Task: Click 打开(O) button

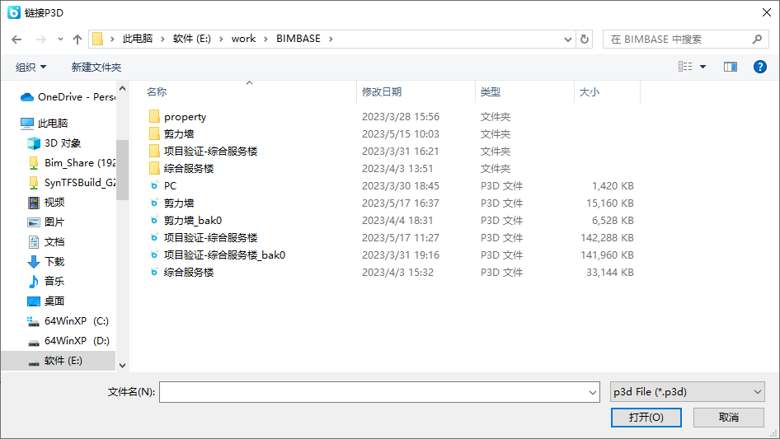Action: (646, 417)
